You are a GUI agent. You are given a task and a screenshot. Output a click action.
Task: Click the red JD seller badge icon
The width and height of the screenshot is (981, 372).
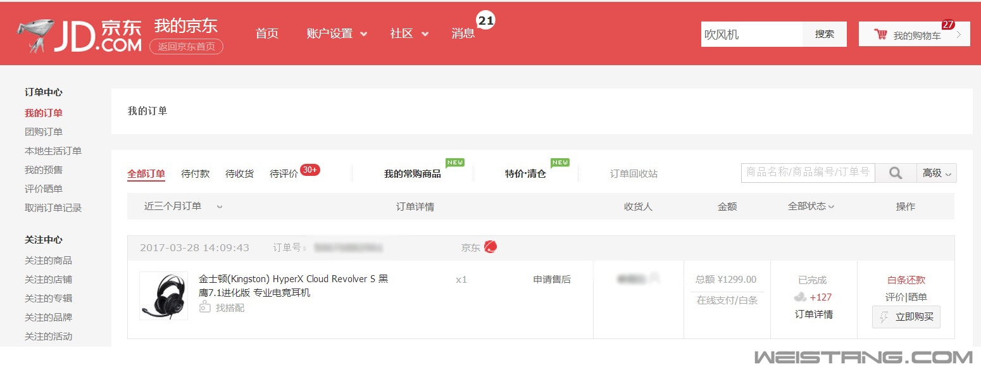(x=490, y=247)
